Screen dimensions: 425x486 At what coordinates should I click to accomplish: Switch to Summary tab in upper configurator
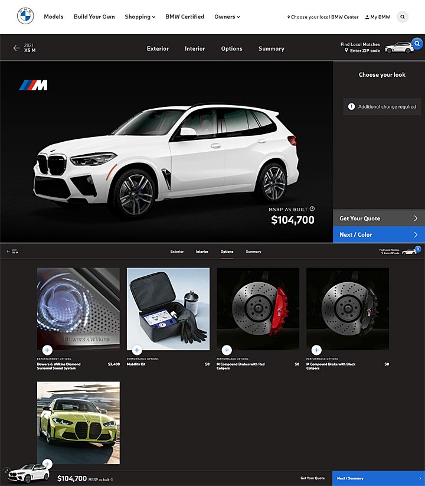[272, 48]
